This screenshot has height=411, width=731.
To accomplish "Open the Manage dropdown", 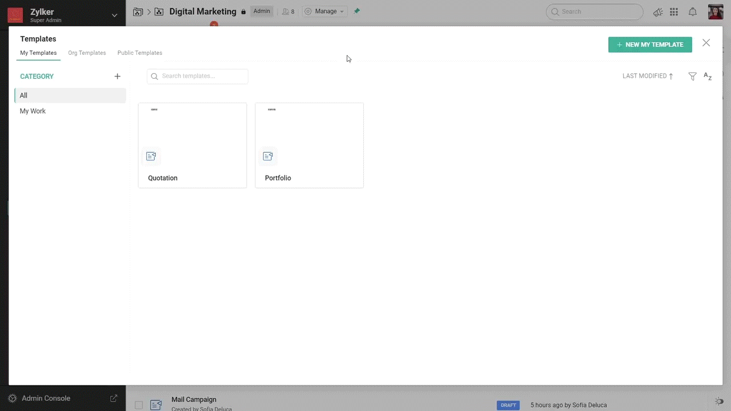I will tap(324, 11).
